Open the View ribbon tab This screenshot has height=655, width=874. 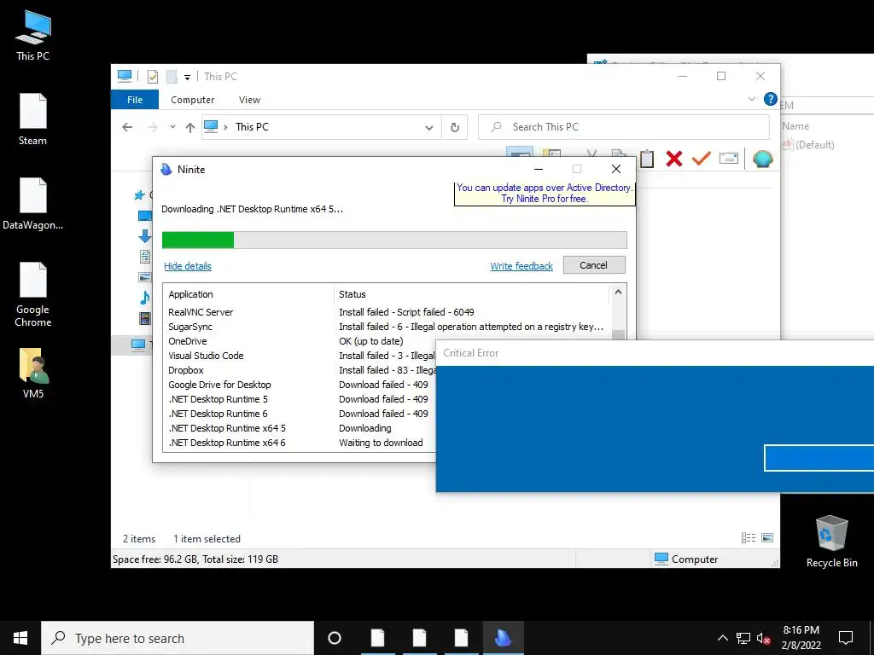point(249,100)
